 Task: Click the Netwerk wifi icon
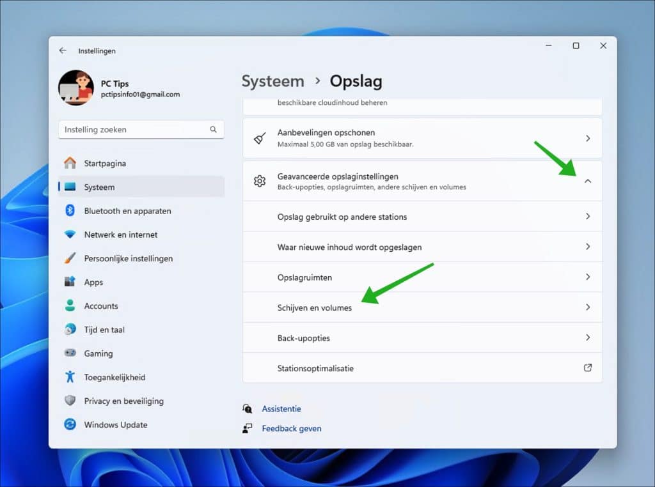[70, 235]
